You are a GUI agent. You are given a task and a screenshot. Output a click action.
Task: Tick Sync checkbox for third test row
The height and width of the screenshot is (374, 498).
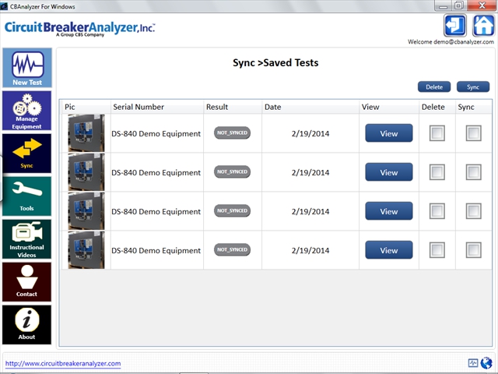coord(474,211)
